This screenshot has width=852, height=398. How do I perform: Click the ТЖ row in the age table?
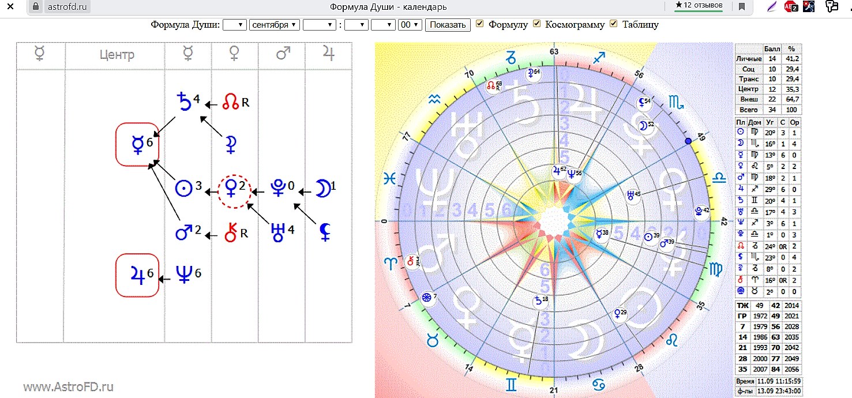pos(768,306)
